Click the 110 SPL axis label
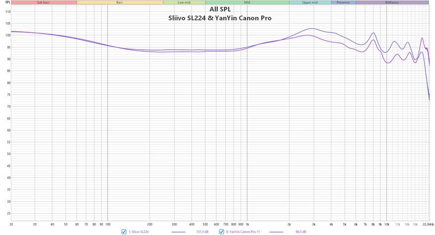This screenshot has width=435, height=235. (8, 11)
